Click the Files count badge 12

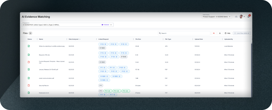point(30,33)
